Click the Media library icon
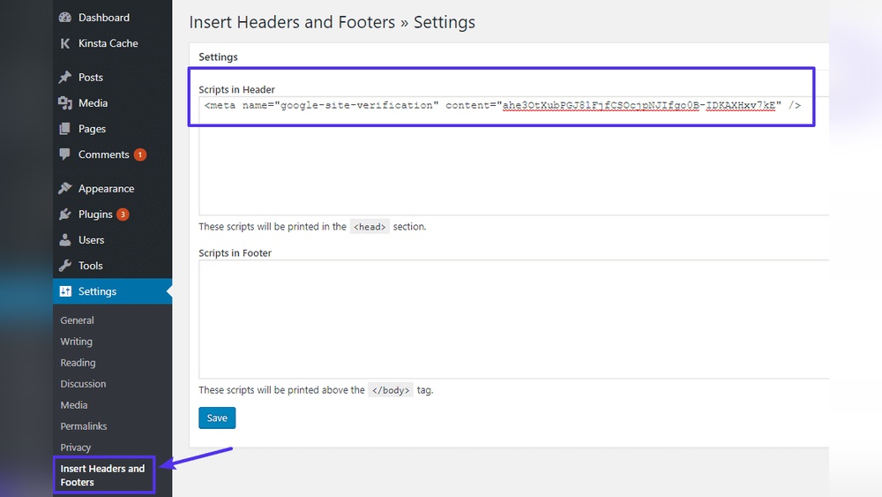 65,103
